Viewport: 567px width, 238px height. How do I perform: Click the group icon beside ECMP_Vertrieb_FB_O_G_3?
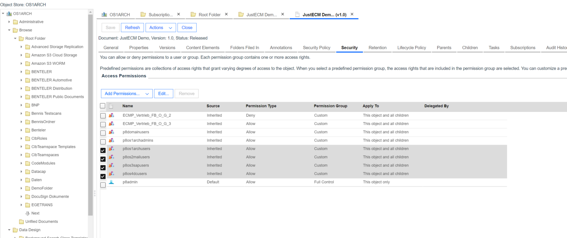point(111,124)
